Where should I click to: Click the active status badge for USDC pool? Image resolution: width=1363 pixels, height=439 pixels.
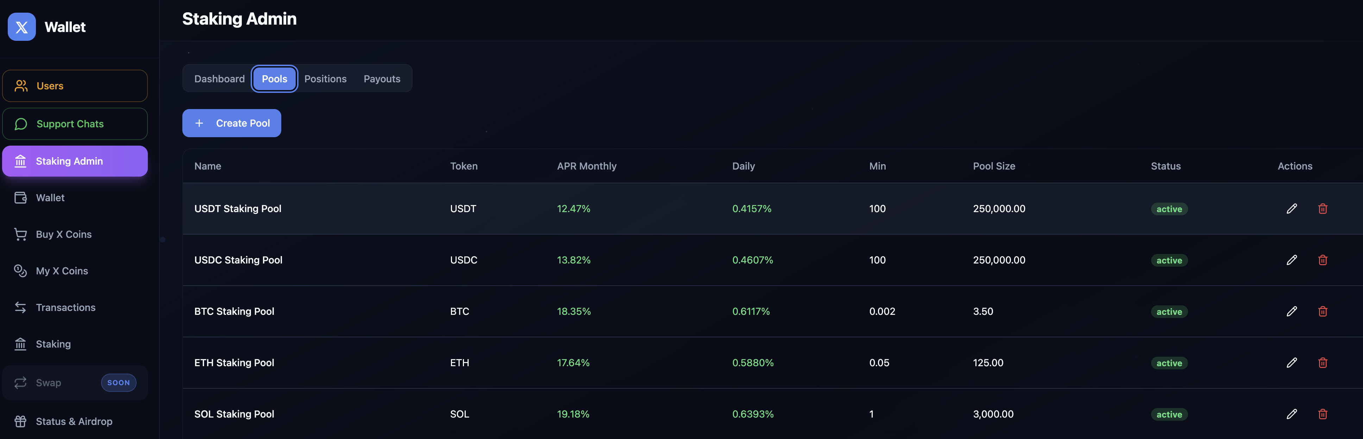pyautogui.click(x=1169, y=260)
